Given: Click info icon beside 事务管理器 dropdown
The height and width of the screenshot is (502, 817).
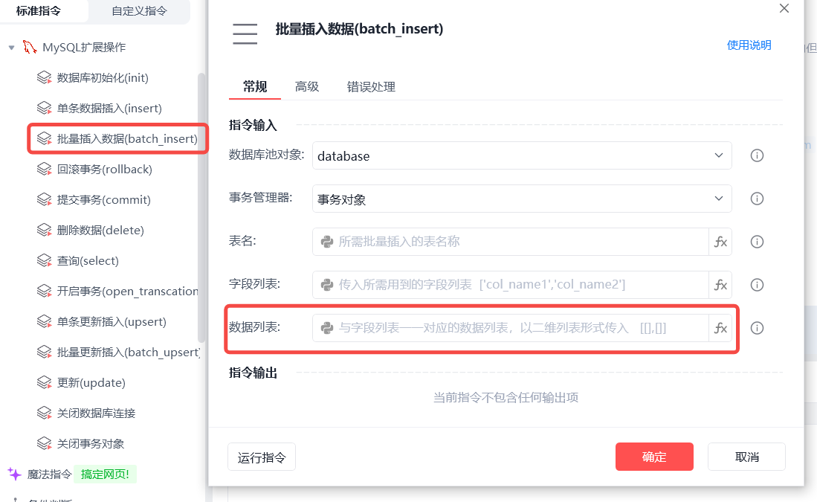Looking at the screenshot, I should (x=757, y=199).
